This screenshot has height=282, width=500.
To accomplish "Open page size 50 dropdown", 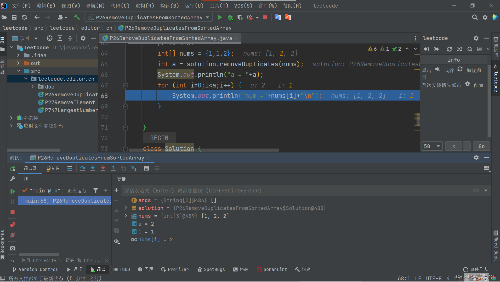I will tap(432, 146).
